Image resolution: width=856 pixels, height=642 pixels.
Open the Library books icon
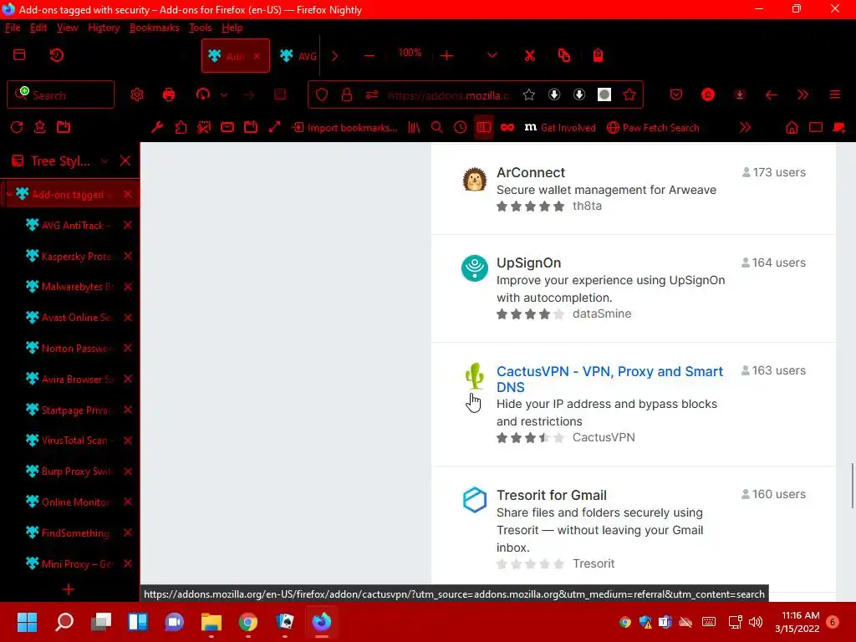(x=414, y=127)
